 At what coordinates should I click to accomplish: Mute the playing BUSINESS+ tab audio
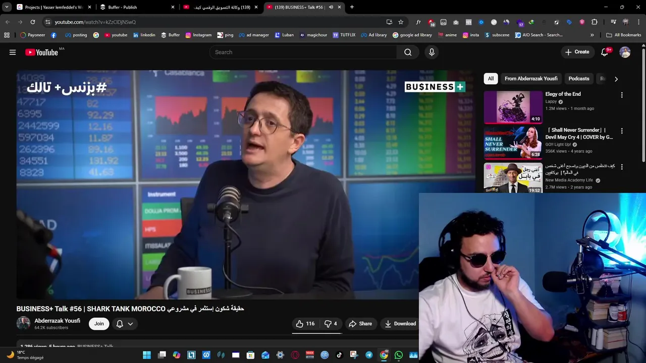[x=331, y=7]
